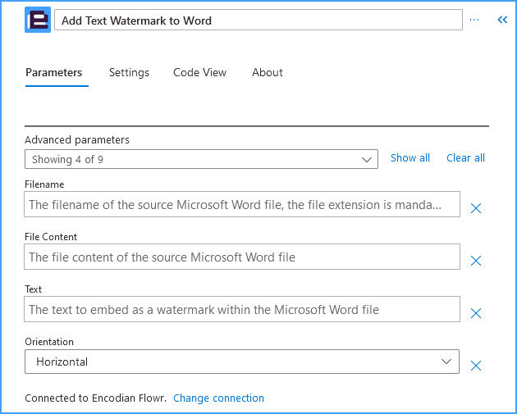The width and height of the screenshot is (517, 414).
Task: Focus the File Content input field
Action: coord(242,257)
